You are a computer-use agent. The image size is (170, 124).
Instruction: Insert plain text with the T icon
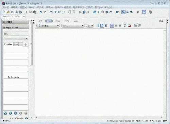(55, 12)
